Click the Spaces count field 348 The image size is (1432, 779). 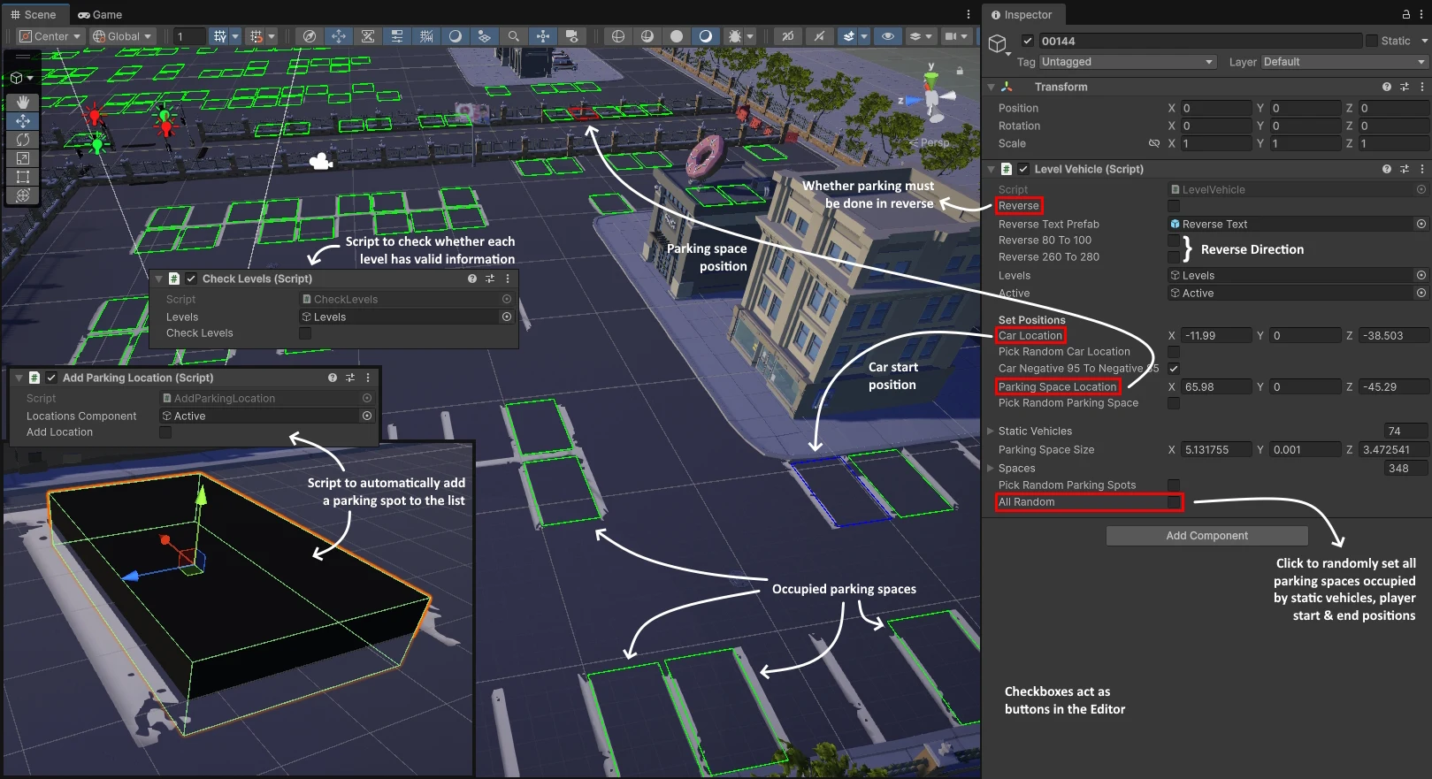pos(1405,469)
